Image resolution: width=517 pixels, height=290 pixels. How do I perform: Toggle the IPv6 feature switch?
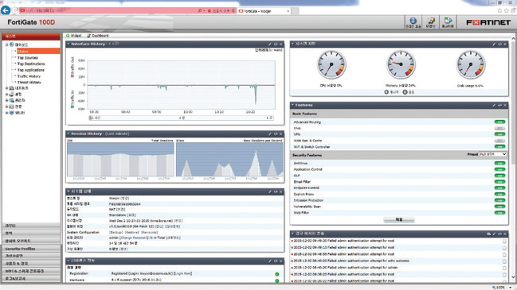pos(499,128)
